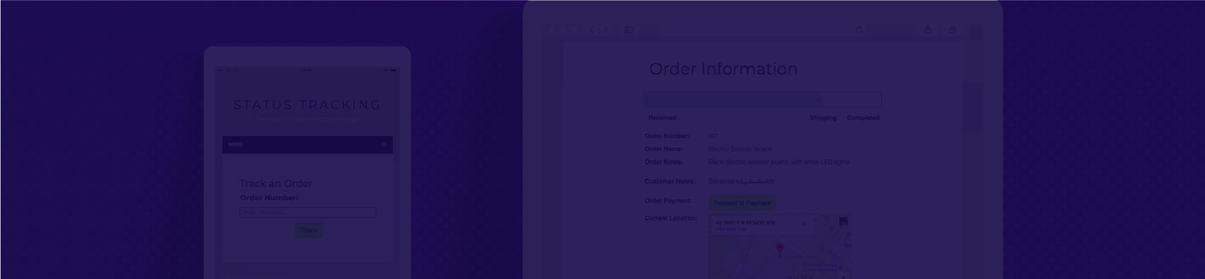Screen dimensions: 1205x279
Task: Click the Status Tracking site title
Action: coord(307,105)
